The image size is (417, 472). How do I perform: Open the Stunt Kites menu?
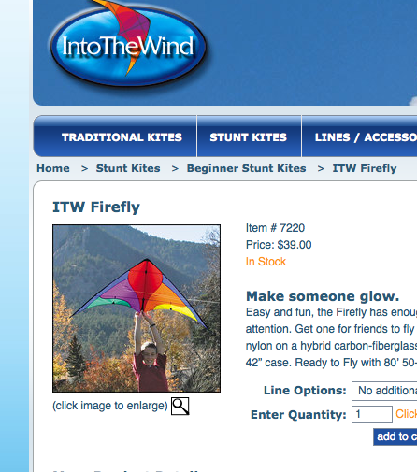coord(249,137)
